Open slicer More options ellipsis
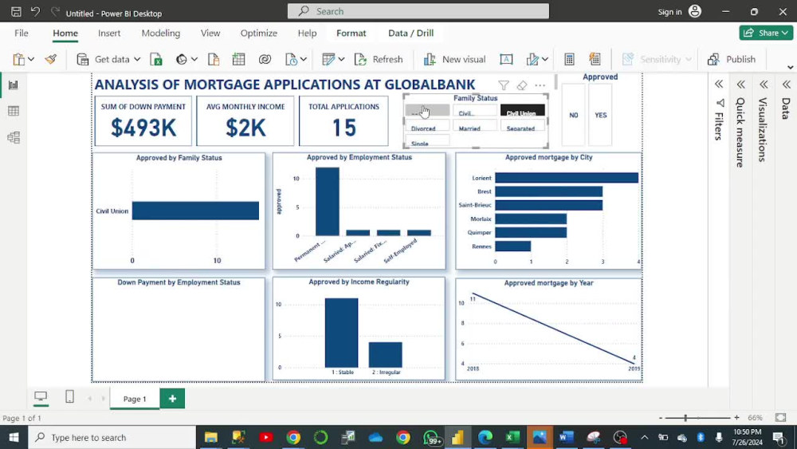The height and width of the screenshot is (449, 797). (540, 85)
